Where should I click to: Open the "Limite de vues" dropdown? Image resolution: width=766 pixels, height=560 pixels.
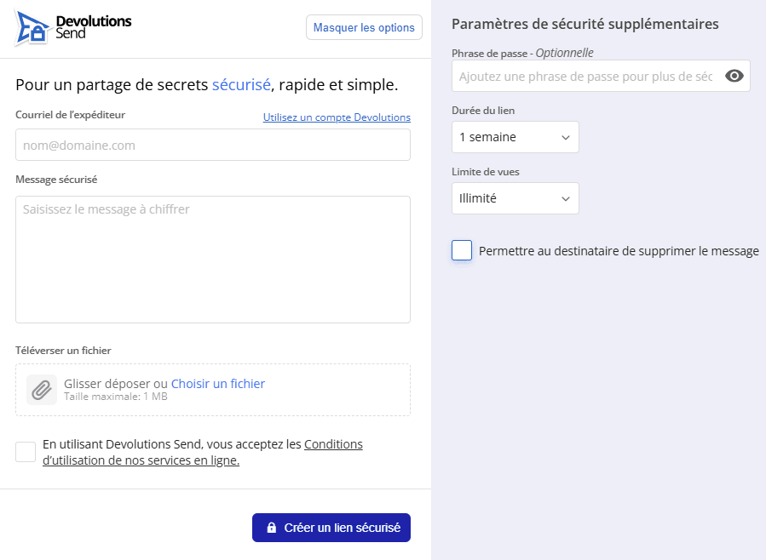(515, 198)
